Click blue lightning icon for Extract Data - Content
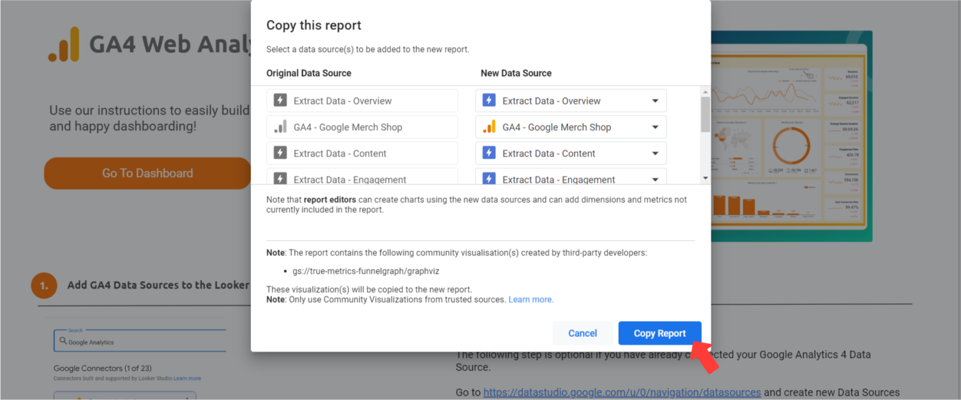Screen dimensions: 961x400 click(x=489, y=153)
